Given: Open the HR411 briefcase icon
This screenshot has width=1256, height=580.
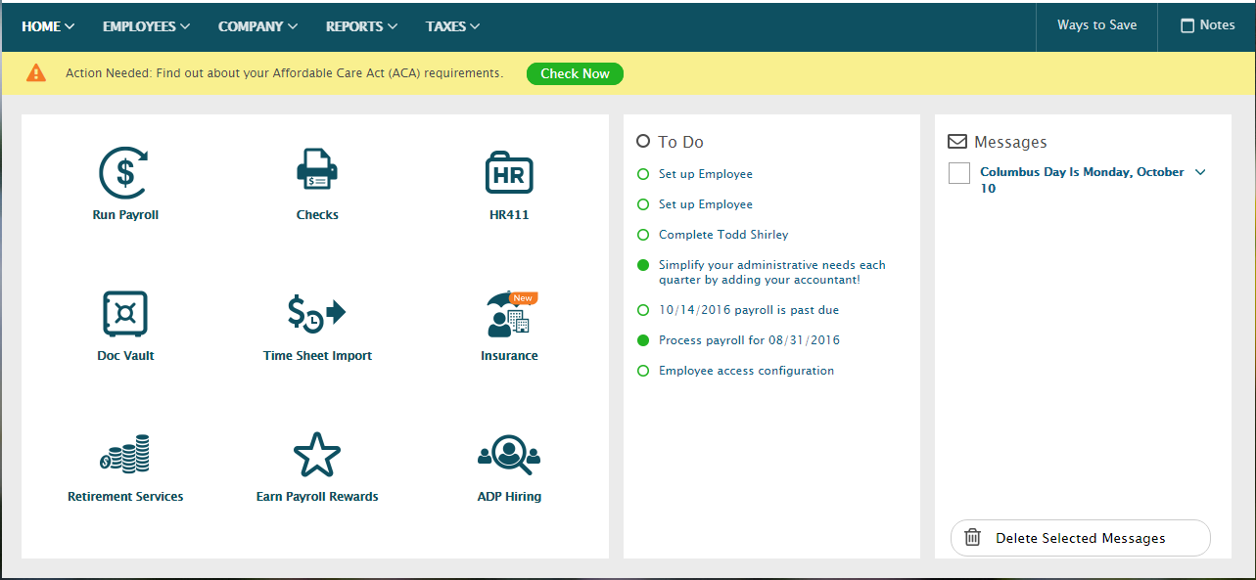Looking at the screenshot, I should (509, 173).
